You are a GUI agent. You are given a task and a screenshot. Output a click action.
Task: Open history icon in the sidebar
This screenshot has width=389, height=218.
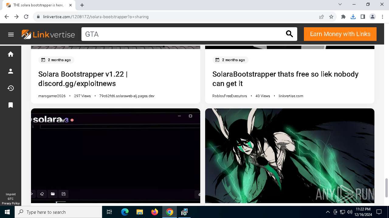pos(11,88)
